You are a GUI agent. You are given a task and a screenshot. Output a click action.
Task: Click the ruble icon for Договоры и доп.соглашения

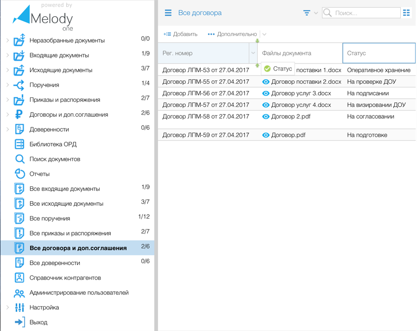19,115
